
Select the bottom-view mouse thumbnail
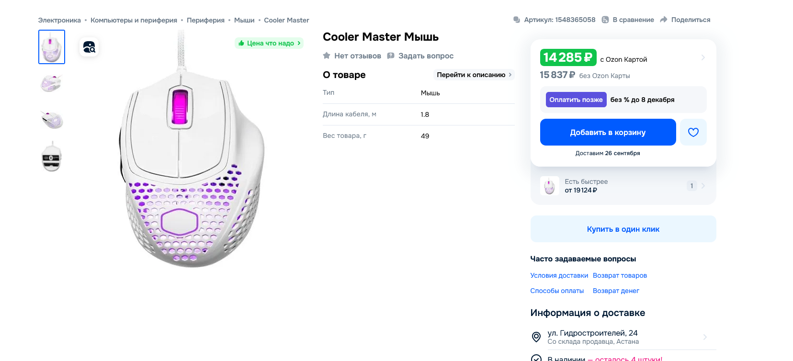pos(52,157)
